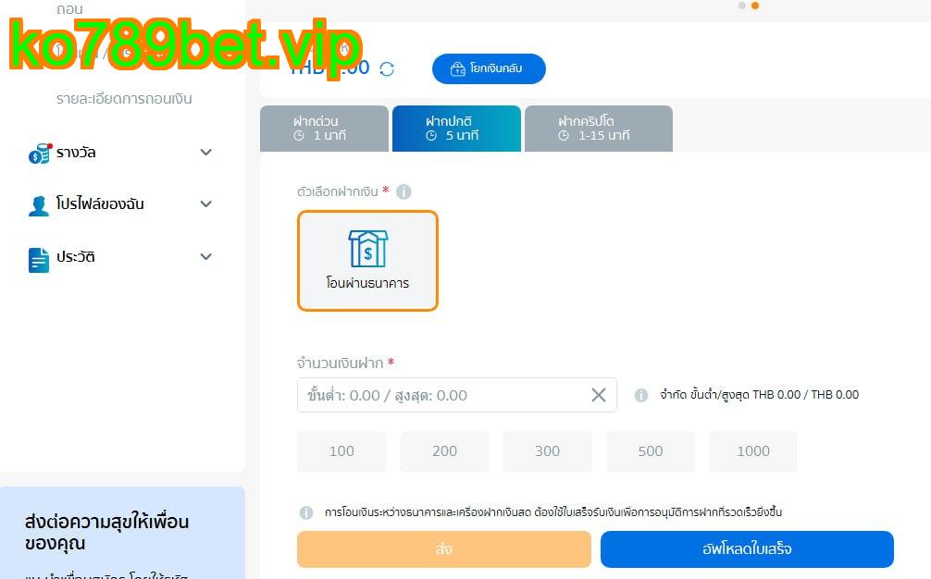
Task: Click the ประวัติ history document icon
Action: (39, 260)
